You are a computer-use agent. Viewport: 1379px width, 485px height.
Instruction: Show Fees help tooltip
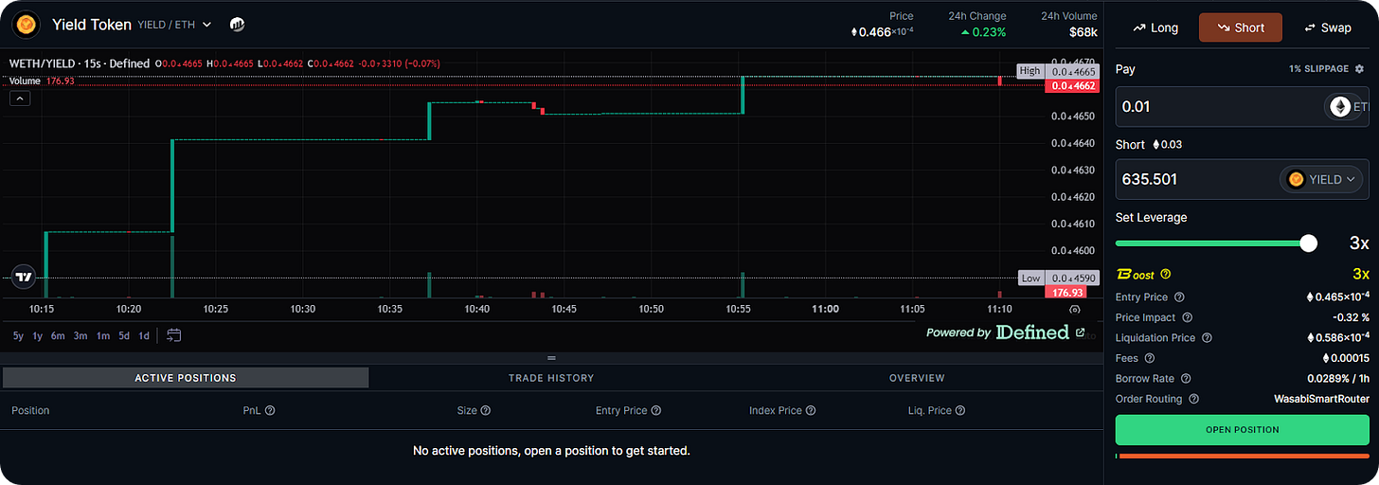click(x=1150, y=358)
